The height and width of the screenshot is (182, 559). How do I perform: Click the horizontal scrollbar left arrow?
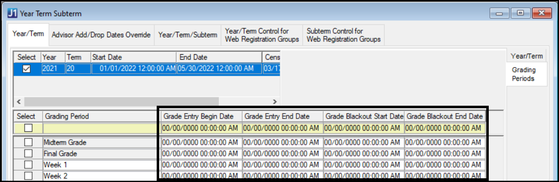(x=18, y=102)
